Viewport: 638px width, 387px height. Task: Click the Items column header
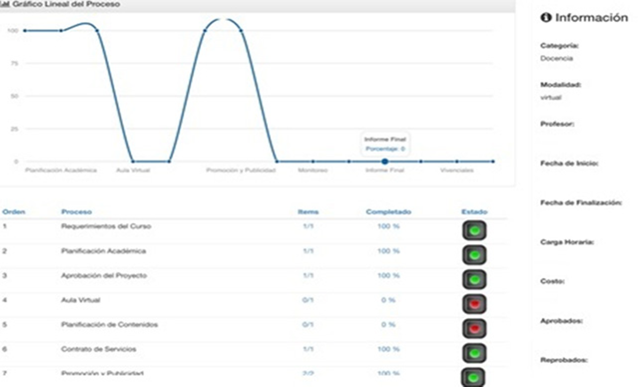[x=308, y=211]
